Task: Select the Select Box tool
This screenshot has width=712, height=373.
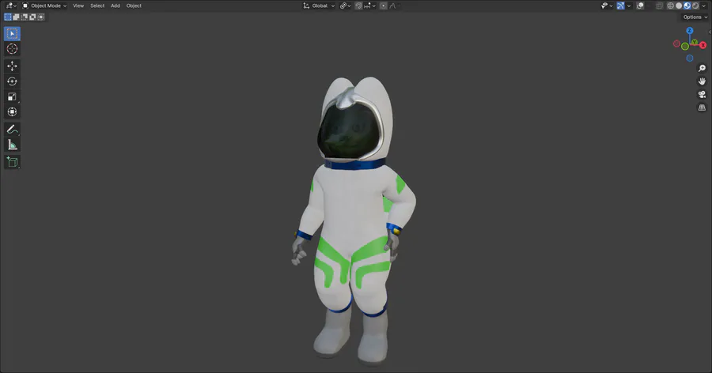Action: (12, 33)
